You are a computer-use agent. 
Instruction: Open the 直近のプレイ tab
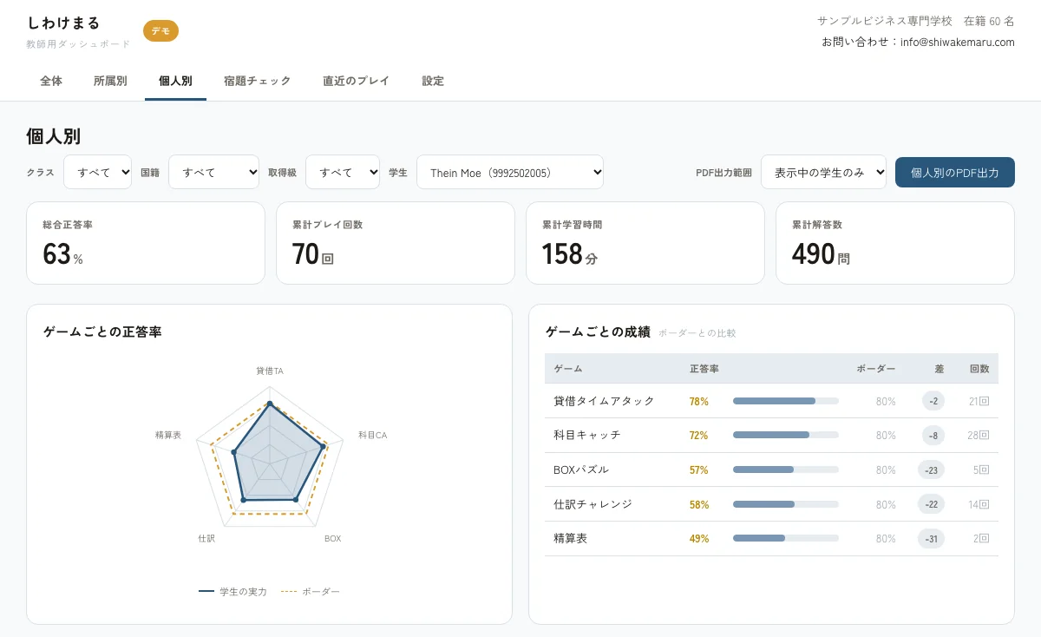click(356, 81)
